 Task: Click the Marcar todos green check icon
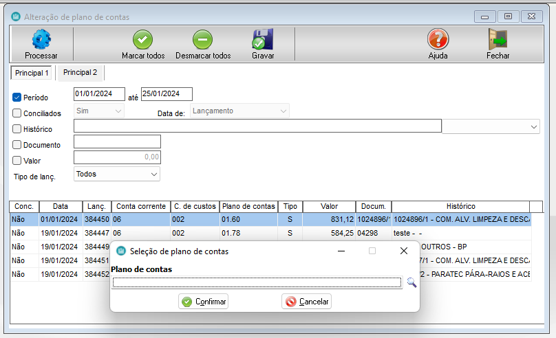(142, 40)
